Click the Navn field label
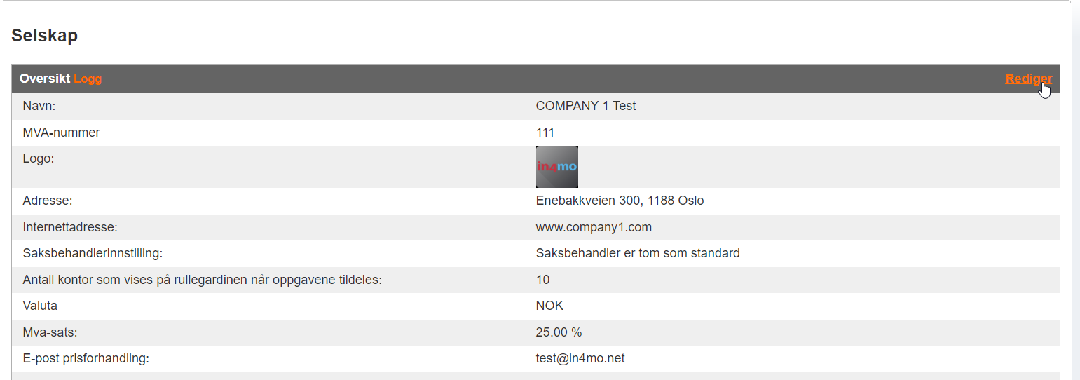This screenshot has height=380, width=1080. point(39,107)
